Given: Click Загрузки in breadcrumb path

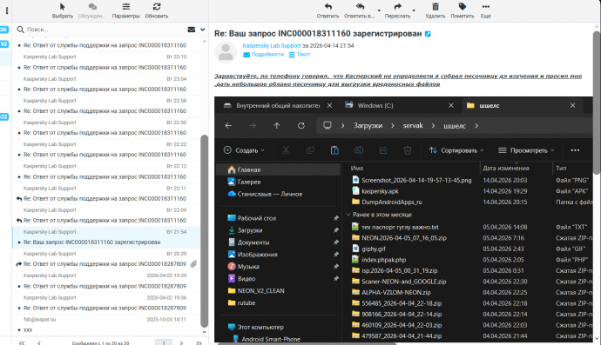Looking at the screenshot, I should tap(368, 125).
